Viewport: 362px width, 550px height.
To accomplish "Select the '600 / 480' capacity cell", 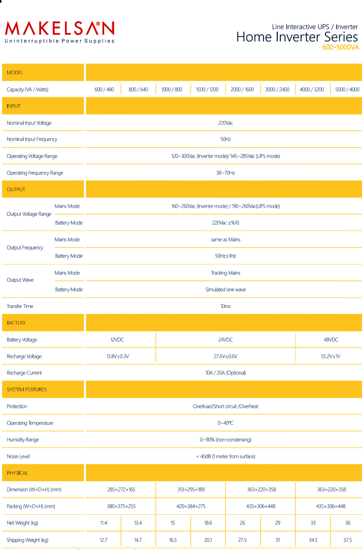I will tap(104, 89).
